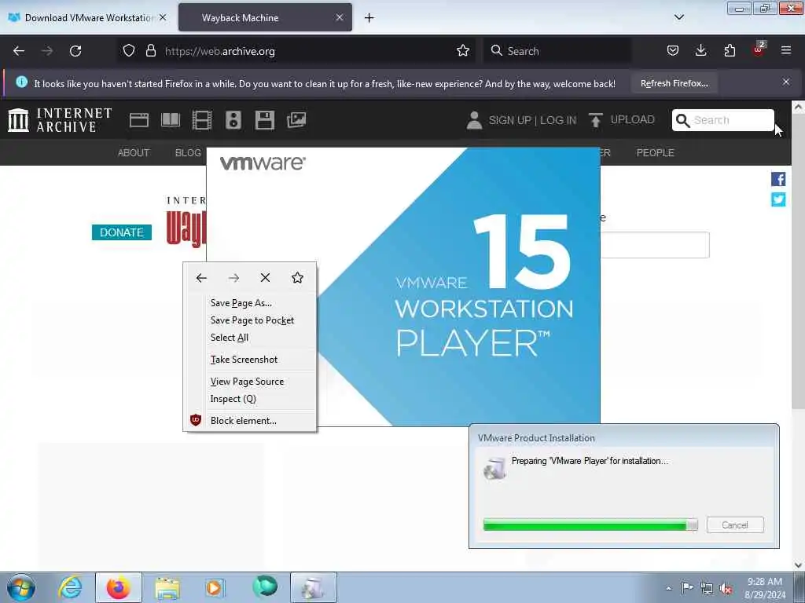Click the Firefox Search box
The width and height of the screenshot is (805, 603).
coord(557,51)
